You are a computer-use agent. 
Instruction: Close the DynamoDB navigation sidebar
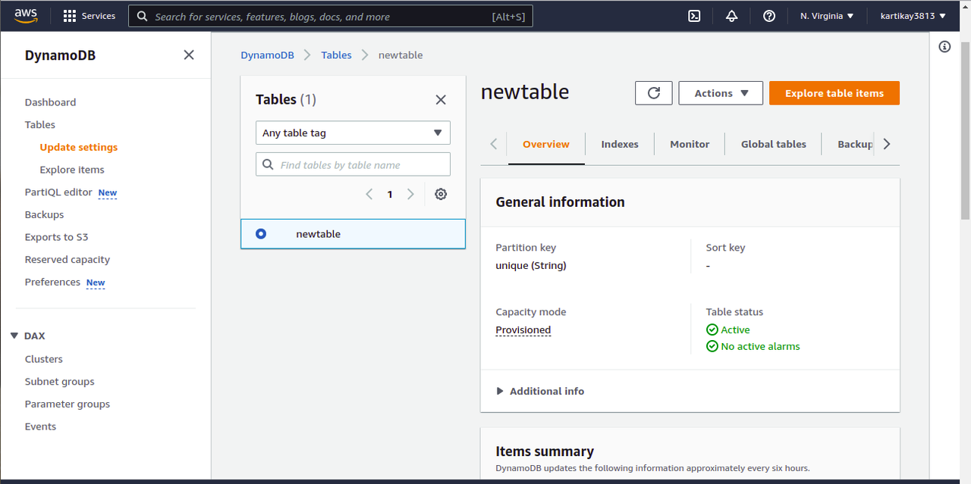click(189, 55)
